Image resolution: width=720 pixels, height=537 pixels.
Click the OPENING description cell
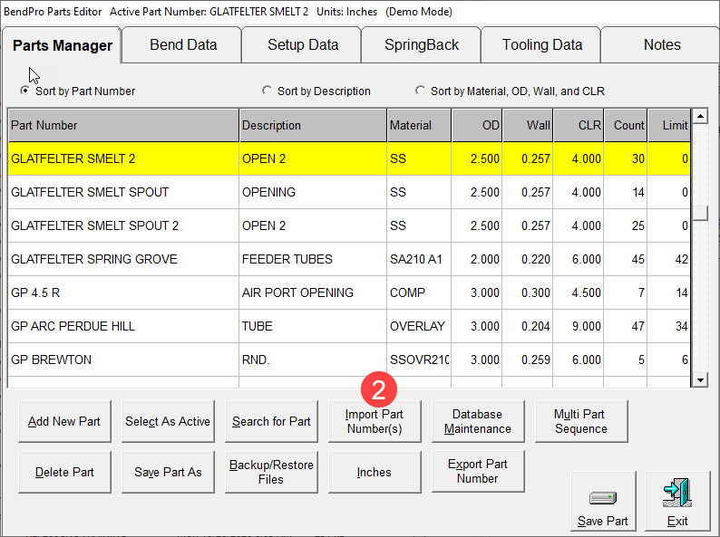(313, 192)
